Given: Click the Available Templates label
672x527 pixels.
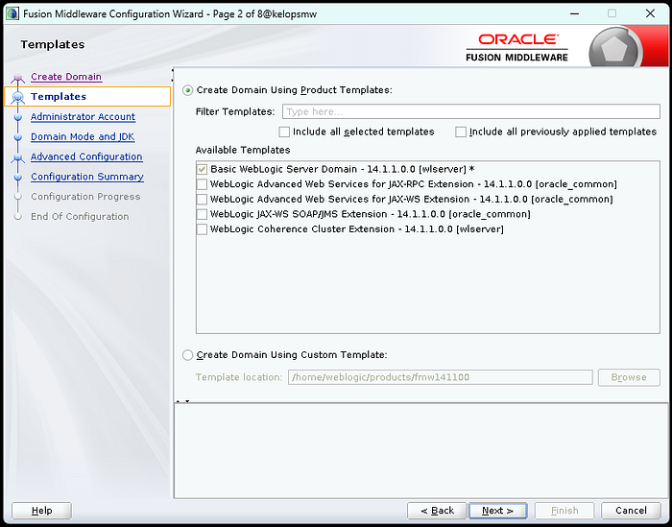Looking at the screenshot, I should 243,150.
